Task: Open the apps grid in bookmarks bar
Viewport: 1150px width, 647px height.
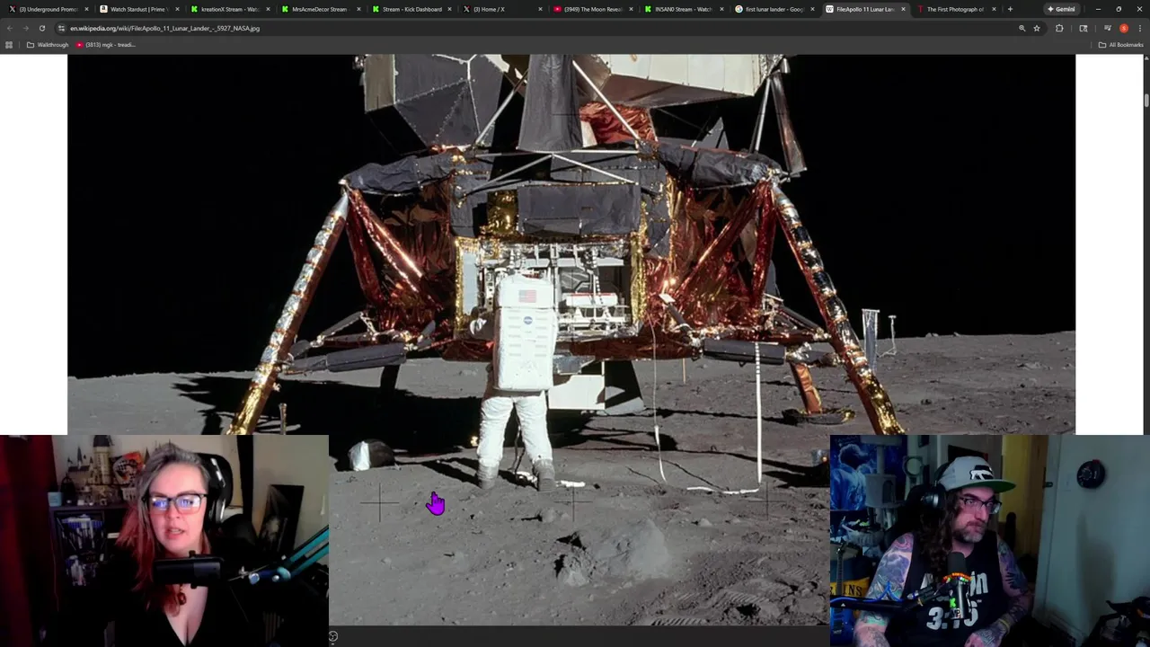Action: coord(9,45)
